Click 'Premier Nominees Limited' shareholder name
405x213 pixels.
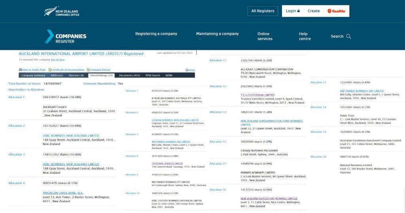[x=258, y=173]
